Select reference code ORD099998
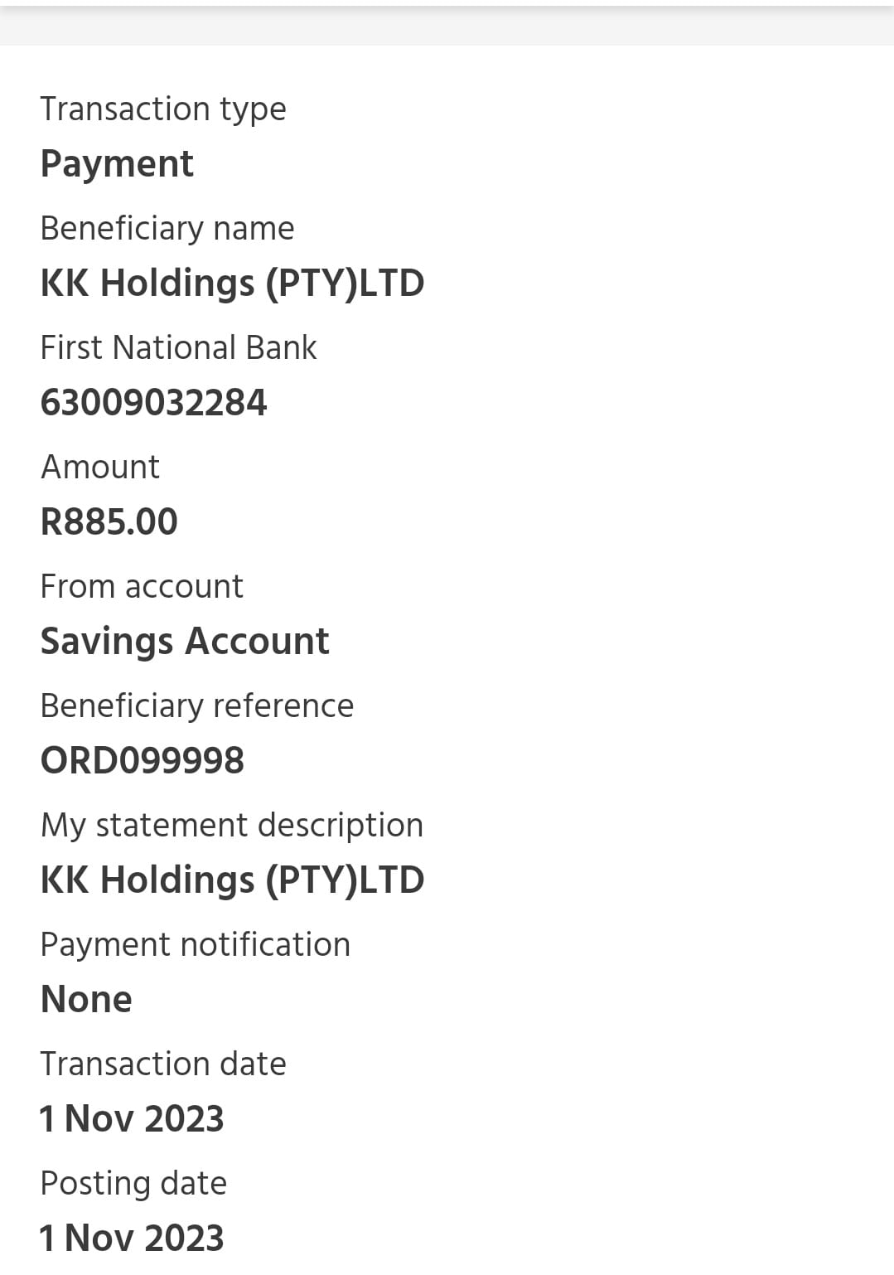This screenshot has height=1275, width=894. coord(143,761)
